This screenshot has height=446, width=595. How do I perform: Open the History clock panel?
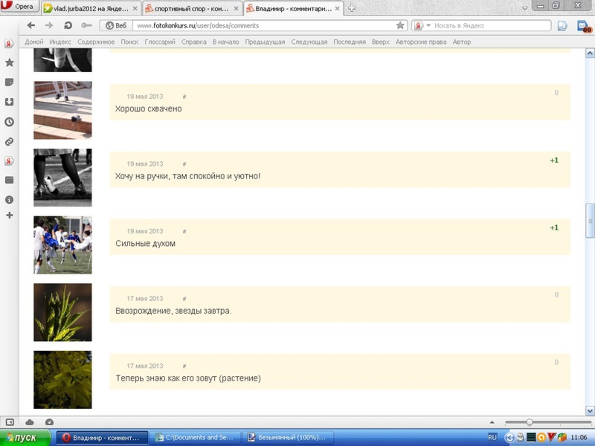[x=9, y=122]
